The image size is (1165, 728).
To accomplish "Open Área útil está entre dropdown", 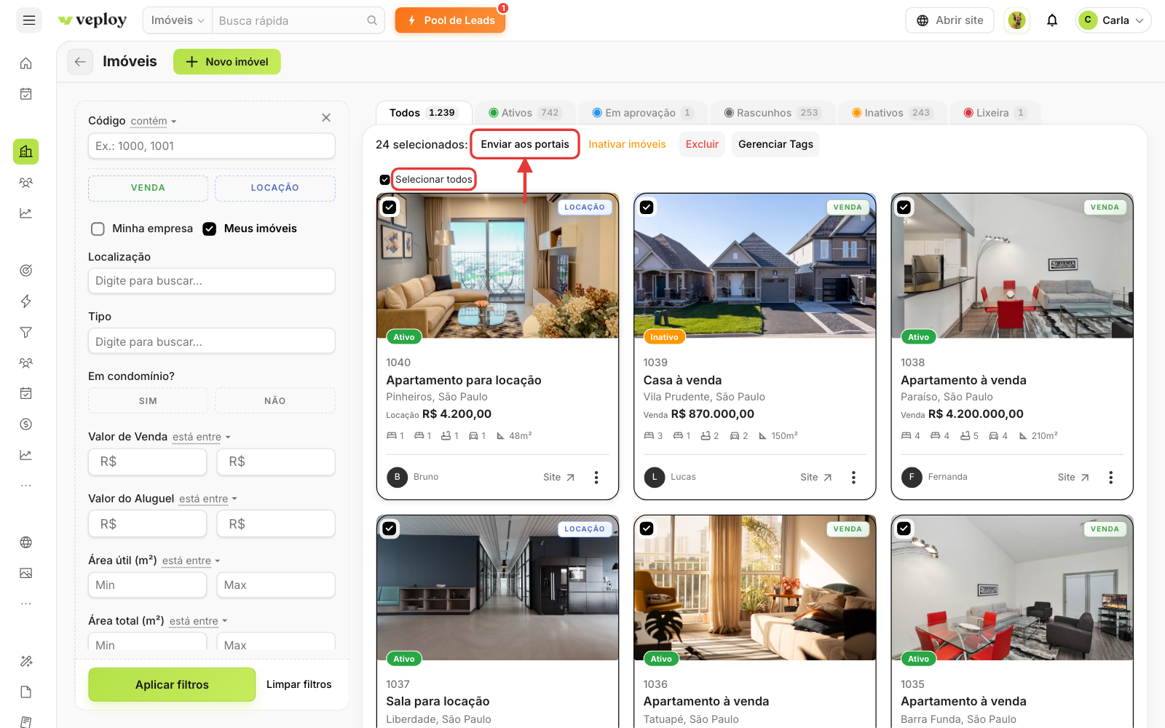I will (191, 561).
